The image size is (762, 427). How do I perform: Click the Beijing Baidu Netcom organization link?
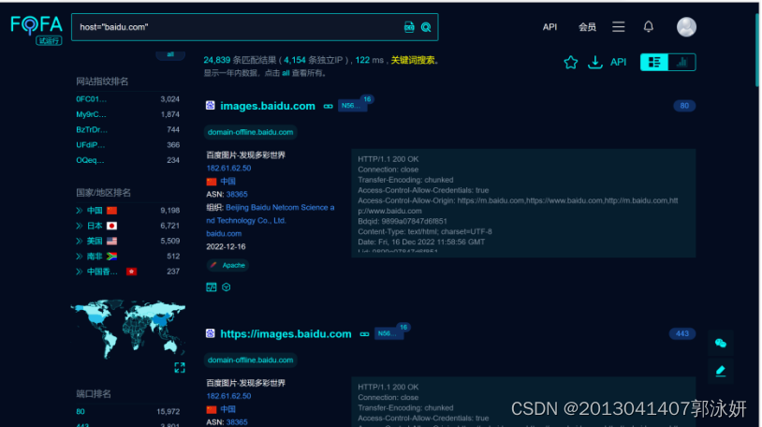(x=271, y=214)
